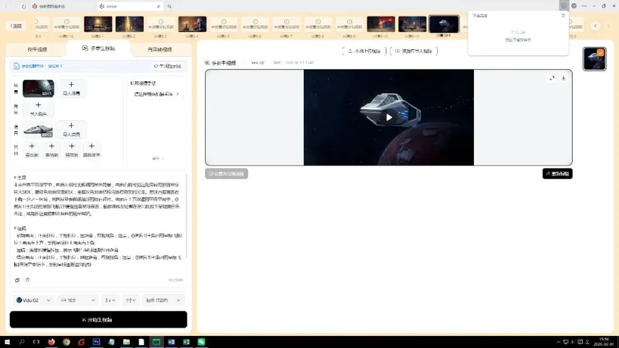
Task: Open WeChat from the taskbar
Action: (x=201, y=342)
